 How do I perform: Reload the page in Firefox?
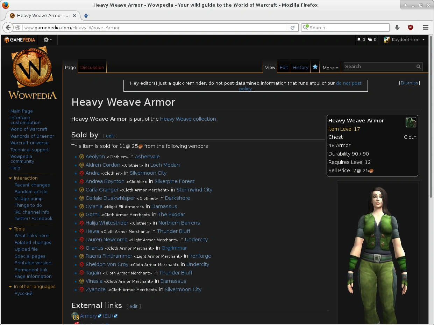(x=293, y=28)
